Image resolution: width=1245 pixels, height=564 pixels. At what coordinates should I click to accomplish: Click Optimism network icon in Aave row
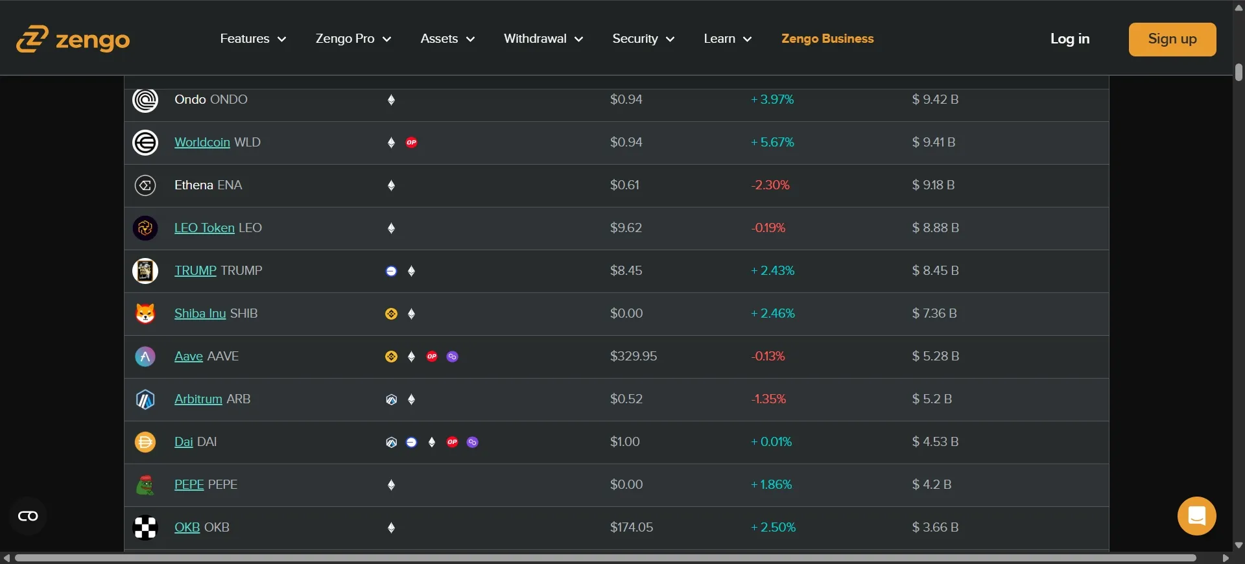click(x=432, y=357)
